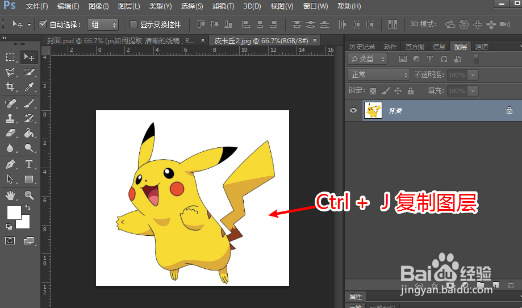Viewport: 522px width, 308px height.
Task: Select the Brush tool
Action: [x=29, y=103]
